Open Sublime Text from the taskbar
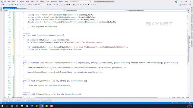The height and width of the screenshot is (108, 193). [x=37, y=106]
